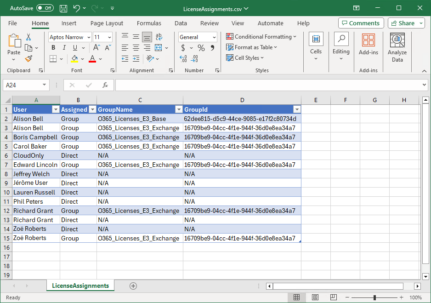This screenshot has width=431, height=303.
Task: Wrap text in the selected cells
Action: (159, 37)
